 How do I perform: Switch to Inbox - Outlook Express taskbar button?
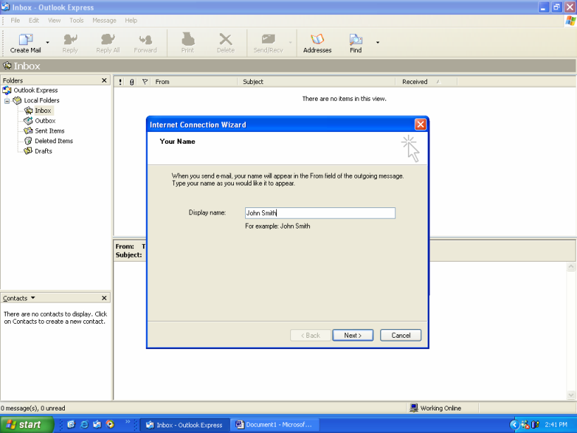point(185,425)
